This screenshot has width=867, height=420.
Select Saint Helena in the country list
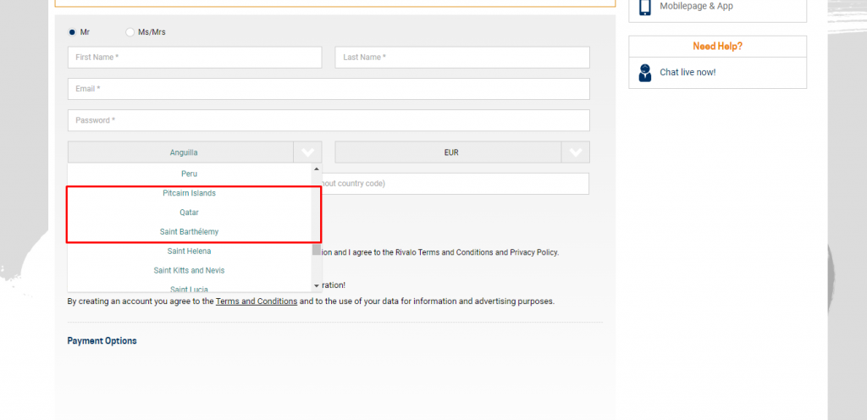tap(189, 251)
